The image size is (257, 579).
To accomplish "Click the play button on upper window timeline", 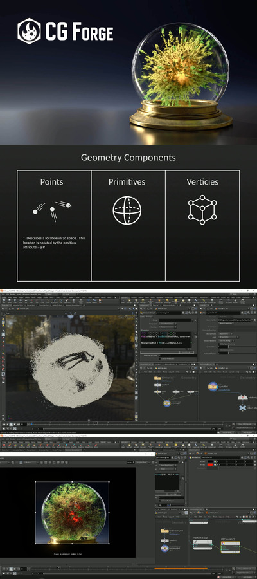I will click(15, 425).
